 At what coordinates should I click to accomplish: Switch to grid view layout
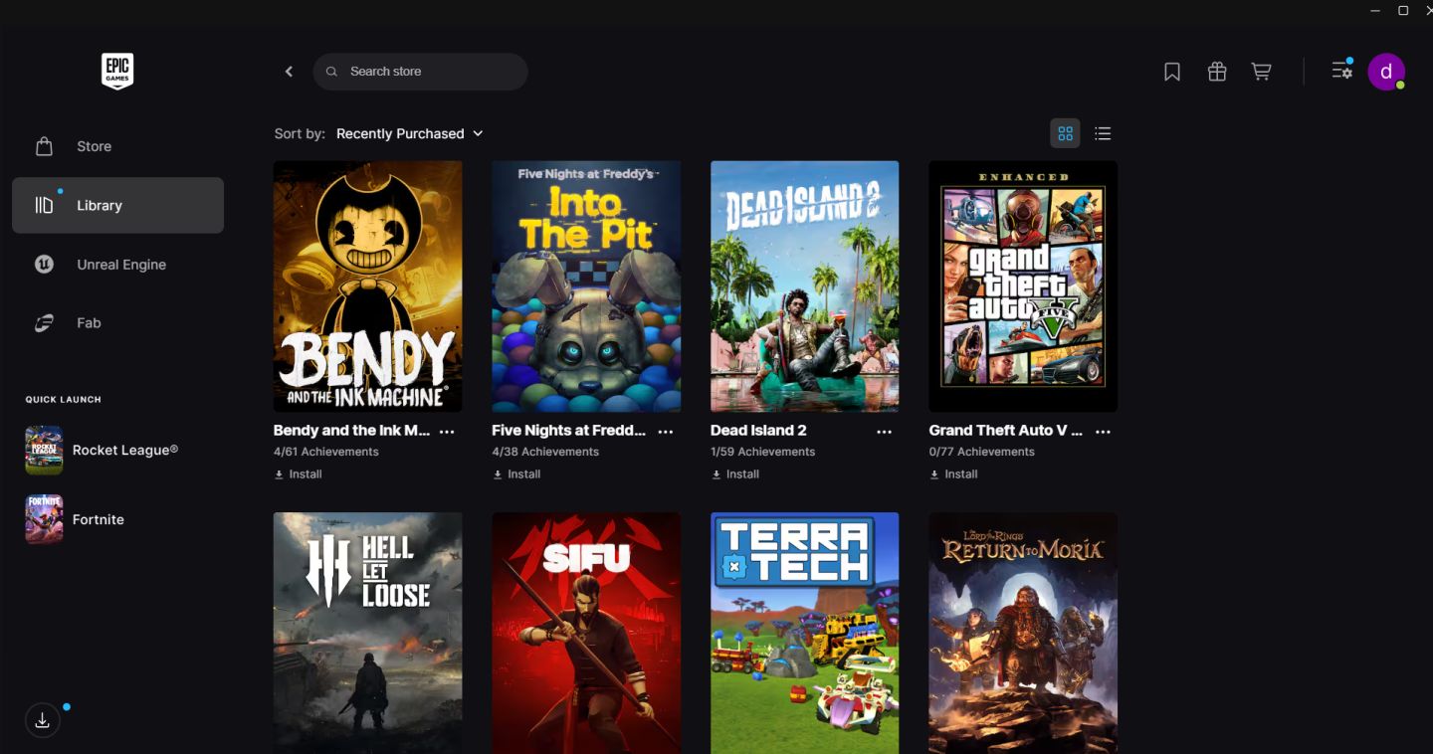click(x=1066, y=133)
